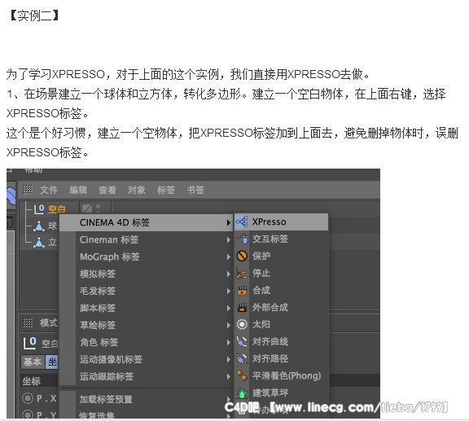This screenshot has height=421, width=469.
Task: Expand the MoGraph 标签 submenu
Action: 146,257
